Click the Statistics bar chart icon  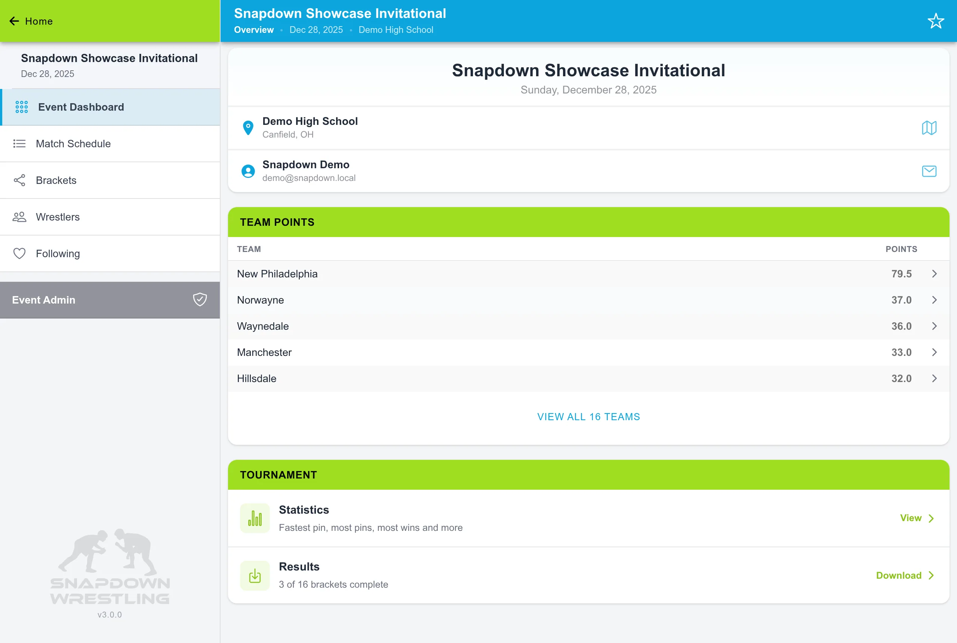coord(255,518)
